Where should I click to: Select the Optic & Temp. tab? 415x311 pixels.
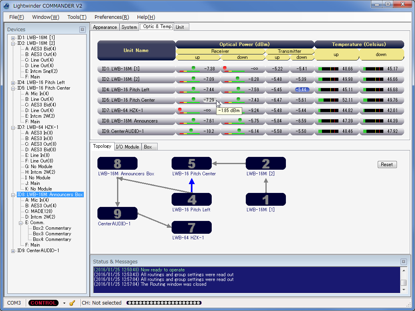point(157,26)
